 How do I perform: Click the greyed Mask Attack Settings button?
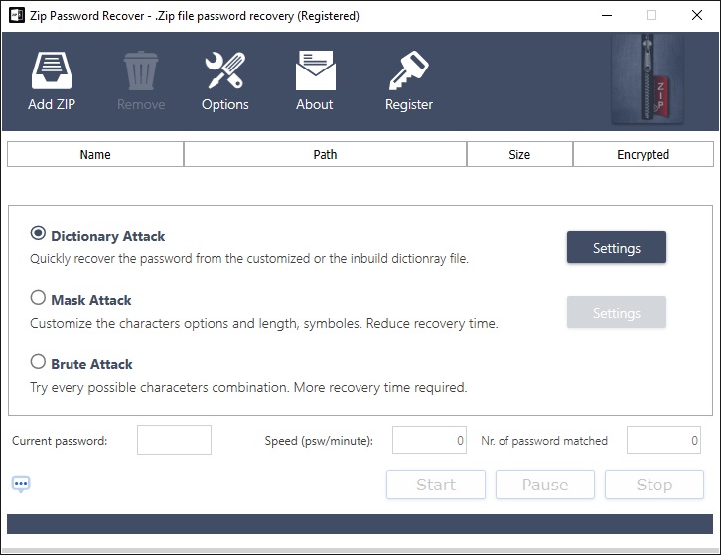pos(616,312)
